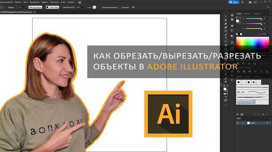Select the Базовый brush row

click(x=252, y=87)
